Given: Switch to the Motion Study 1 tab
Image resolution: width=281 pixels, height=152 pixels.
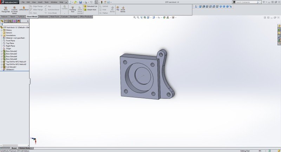Looking at the screenshot, I should point(25,148).
